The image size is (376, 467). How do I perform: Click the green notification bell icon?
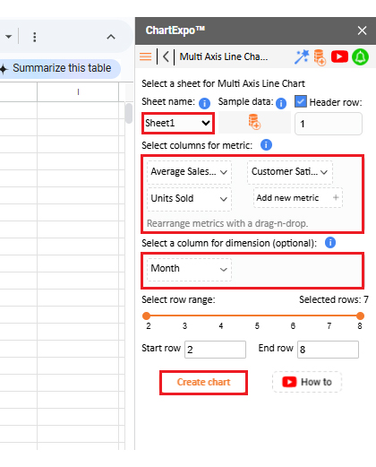pos(360,56)
